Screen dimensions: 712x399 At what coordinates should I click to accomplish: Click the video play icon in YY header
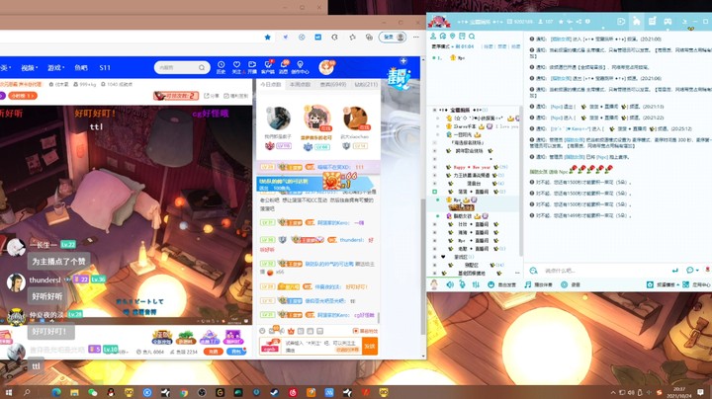(x=621, y=22)
